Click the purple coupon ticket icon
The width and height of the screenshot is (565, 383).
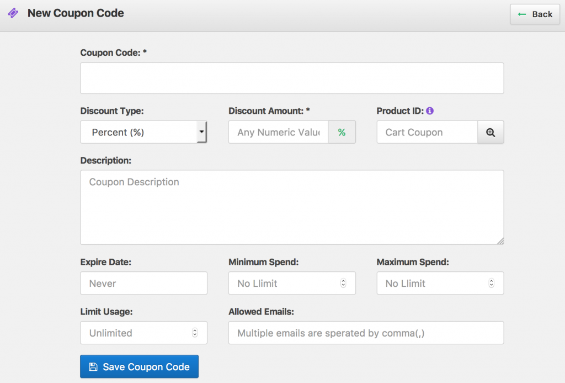(x=13, y=13)
